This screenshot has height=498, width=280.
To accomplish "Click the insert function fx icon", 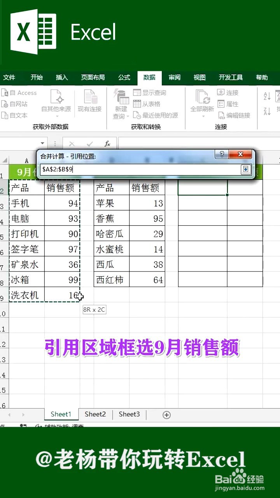I will (107, 144).
